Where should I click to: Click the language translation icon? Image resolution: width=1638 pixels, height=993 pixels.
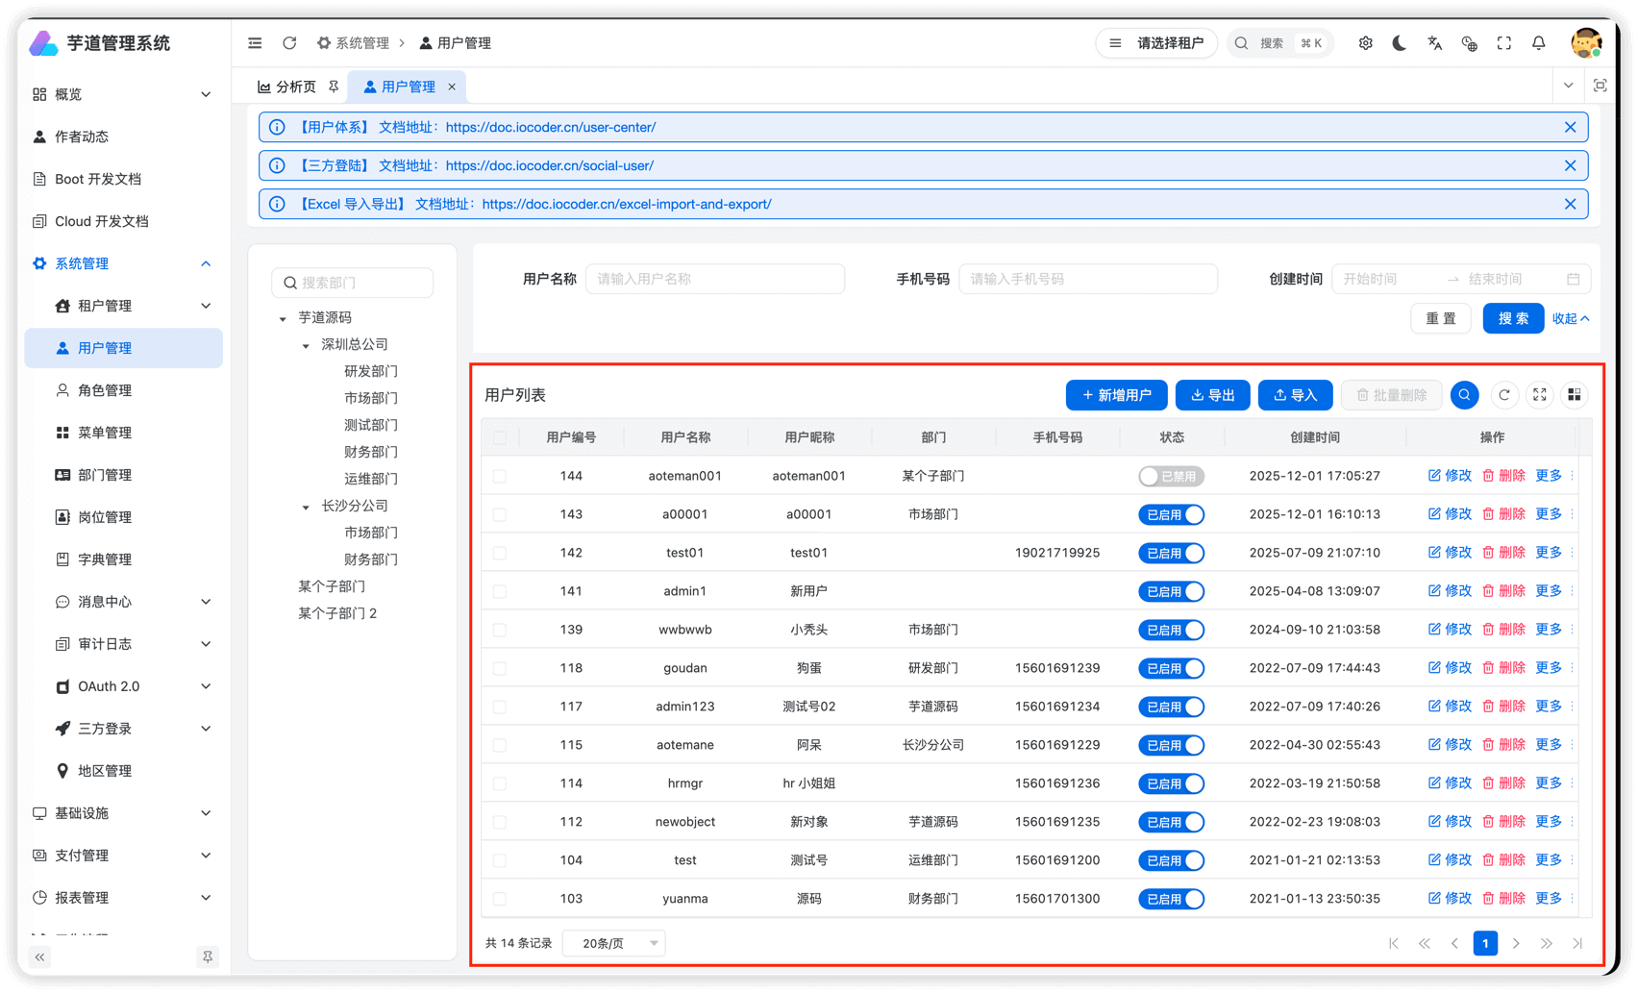1434,43
